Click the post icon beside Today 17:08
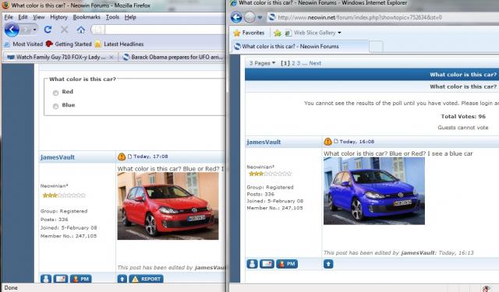This screenshot has width=499, height=292. click(x=129, y=157)
